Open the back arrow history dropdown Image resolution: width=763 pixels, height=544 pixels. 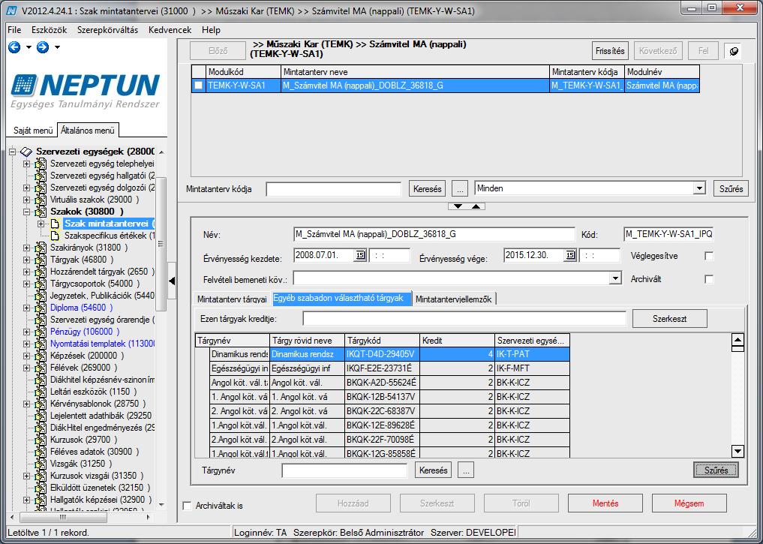click(29, 48)
